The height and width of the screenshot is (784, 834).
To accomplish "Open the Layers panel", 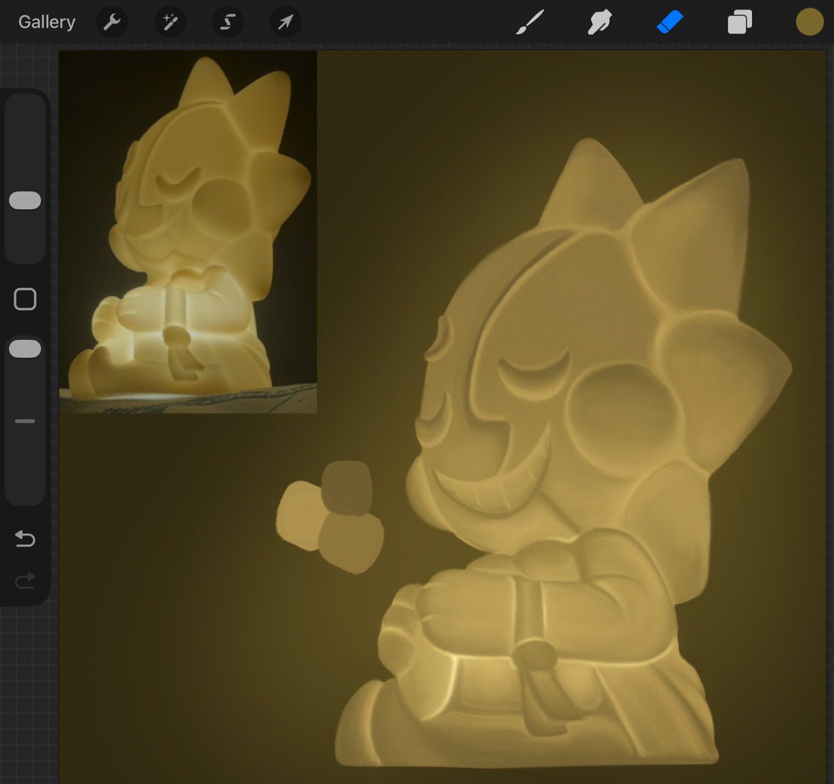I will pos(739,22).
